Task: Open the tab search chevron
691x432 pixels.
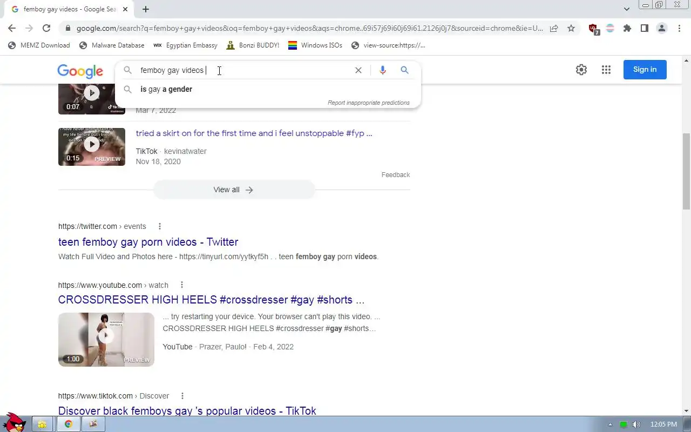Action: (627, 9)
